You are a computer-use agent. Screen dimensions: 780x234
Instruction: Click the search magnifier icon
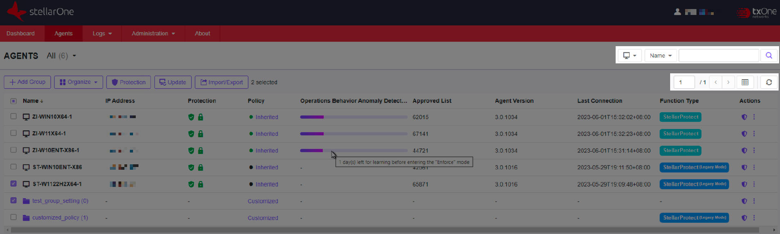769,55
